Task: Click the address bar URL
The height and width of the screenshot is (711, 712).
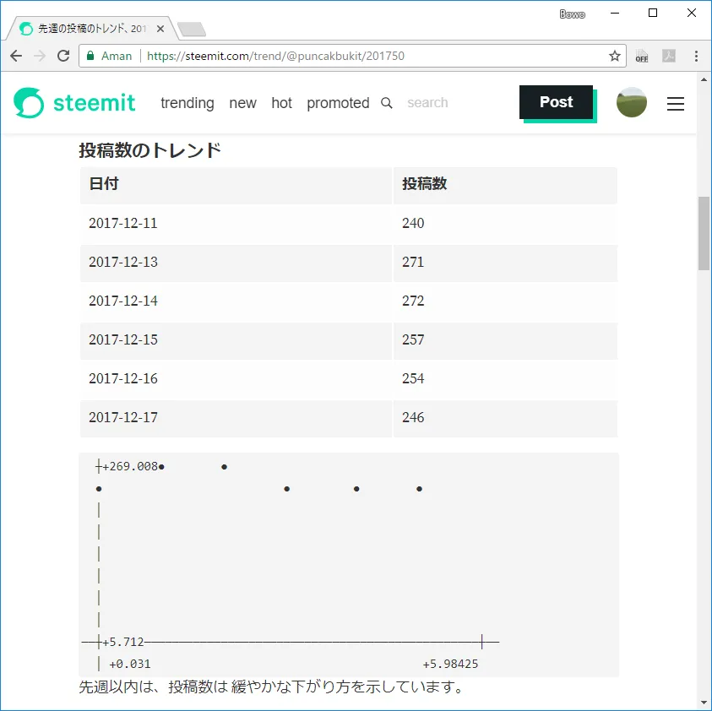Action: click(x=275, y=56)
